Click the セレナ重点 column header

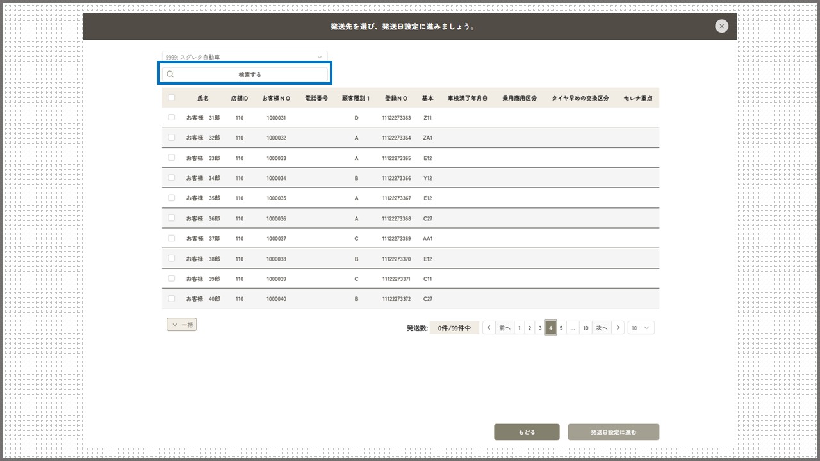point(638,98)
